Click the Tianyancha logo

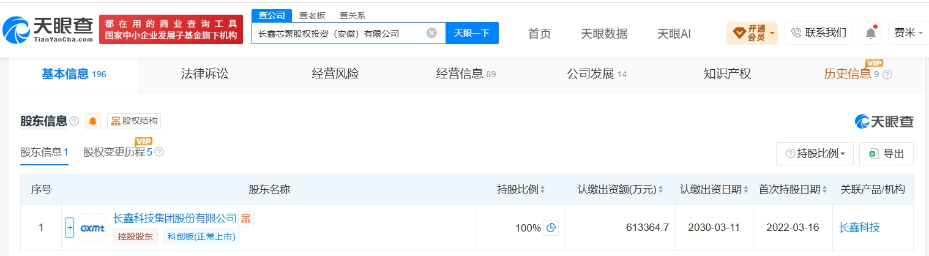click(x=48, y=29)
